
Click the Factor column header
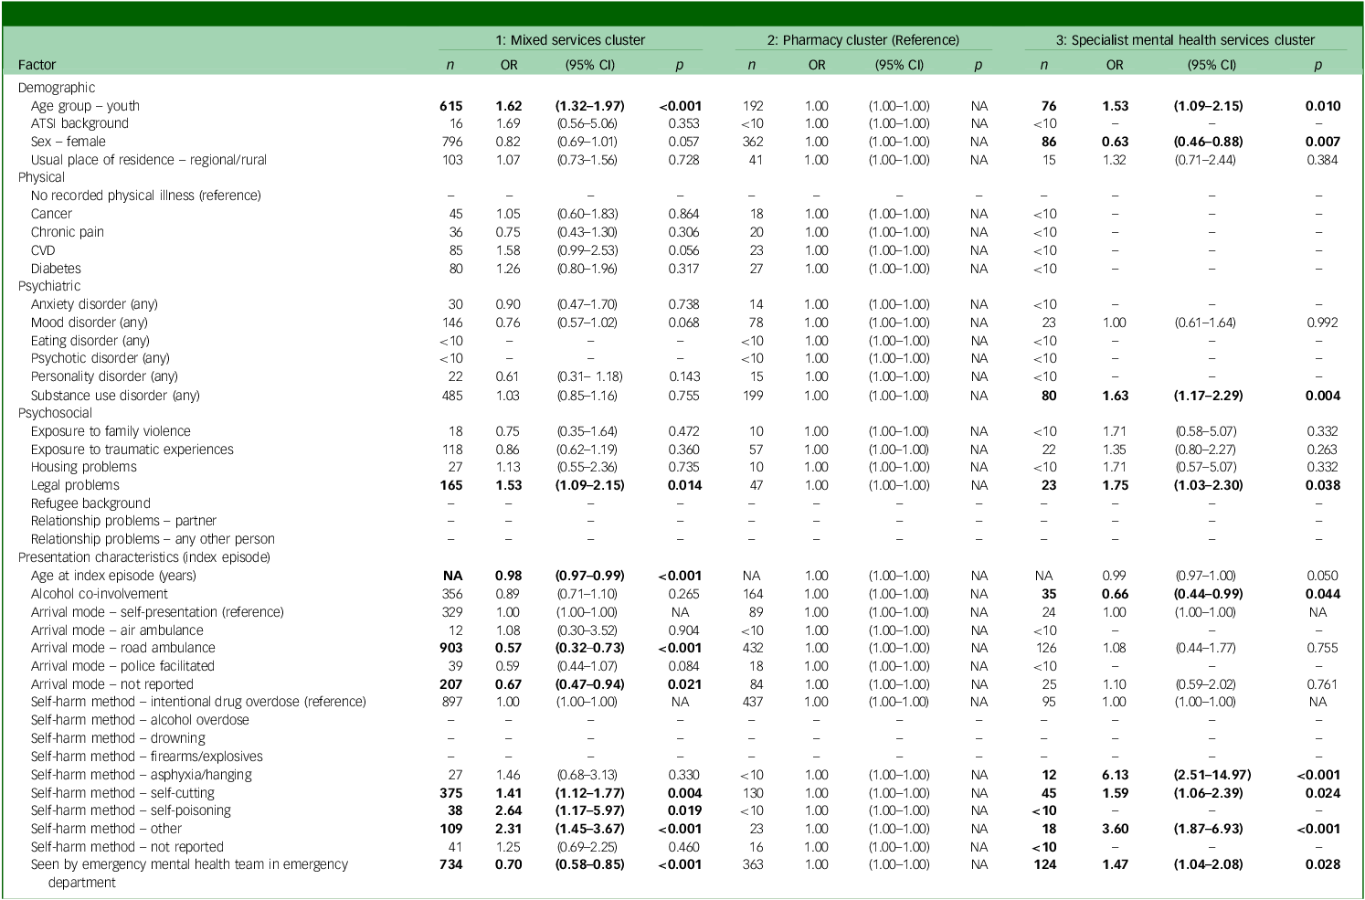(37, 65)
